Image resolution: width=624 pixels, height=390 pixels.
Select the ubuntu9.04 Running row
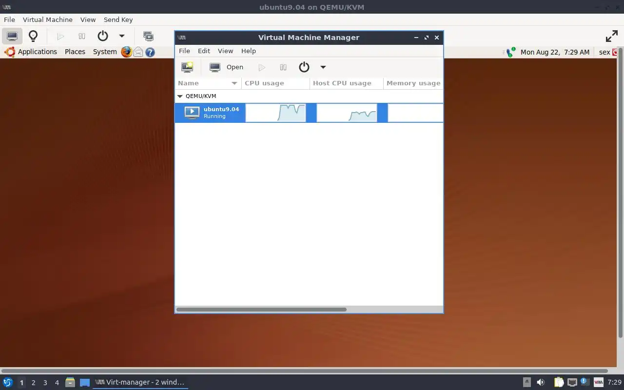click(309, 113)
